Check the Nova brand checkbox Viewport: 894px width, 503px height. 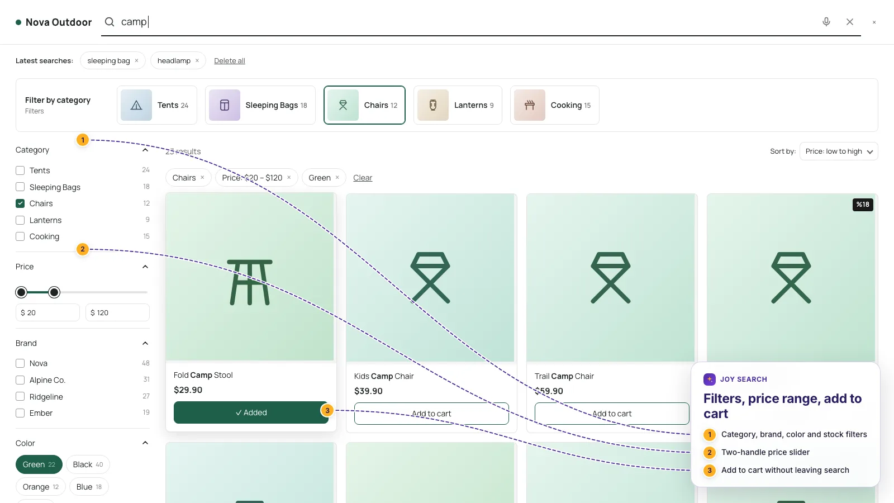[20, 363]
